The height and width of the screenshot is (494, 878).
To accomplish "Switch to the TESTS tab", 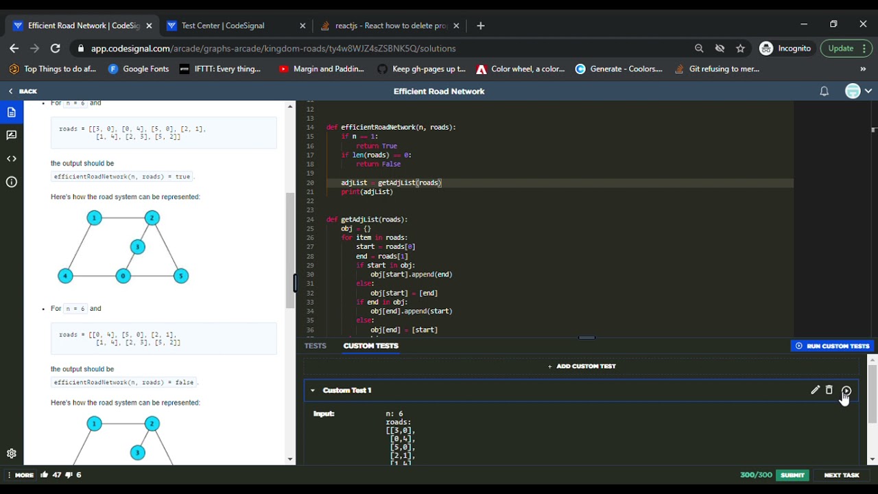I will [316, 346].
